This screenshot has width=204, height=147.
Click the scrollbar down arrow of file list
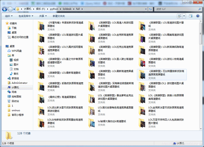tap(201, 129)
